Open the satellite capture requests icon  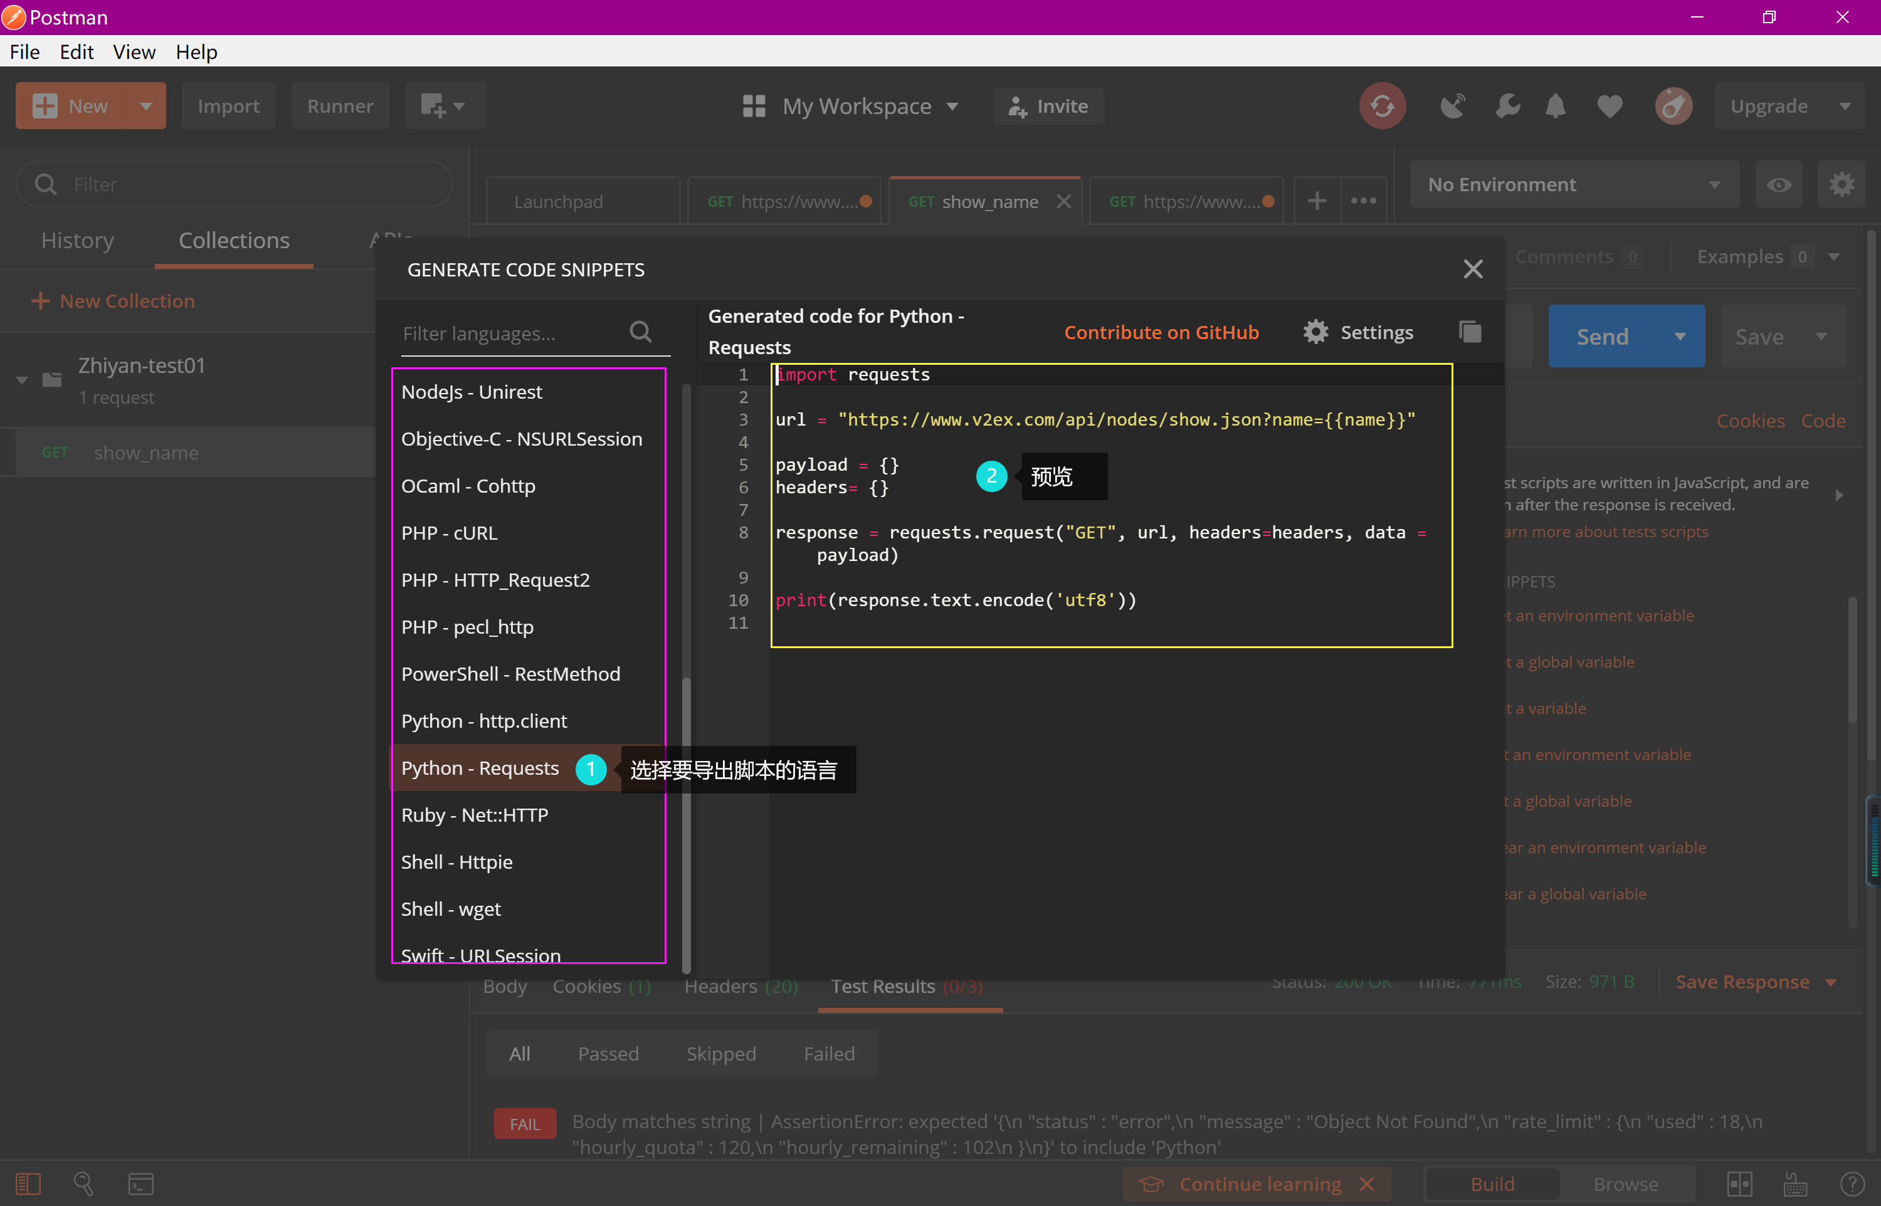click(x=1453, y=106)
